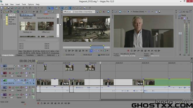Open automation settings dropdown on audio track 2
The image size is (193, 108).
pos(23,73)
